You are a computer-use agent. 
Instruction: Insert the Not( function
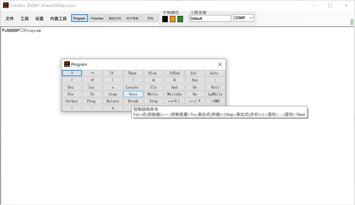(215, 87)
